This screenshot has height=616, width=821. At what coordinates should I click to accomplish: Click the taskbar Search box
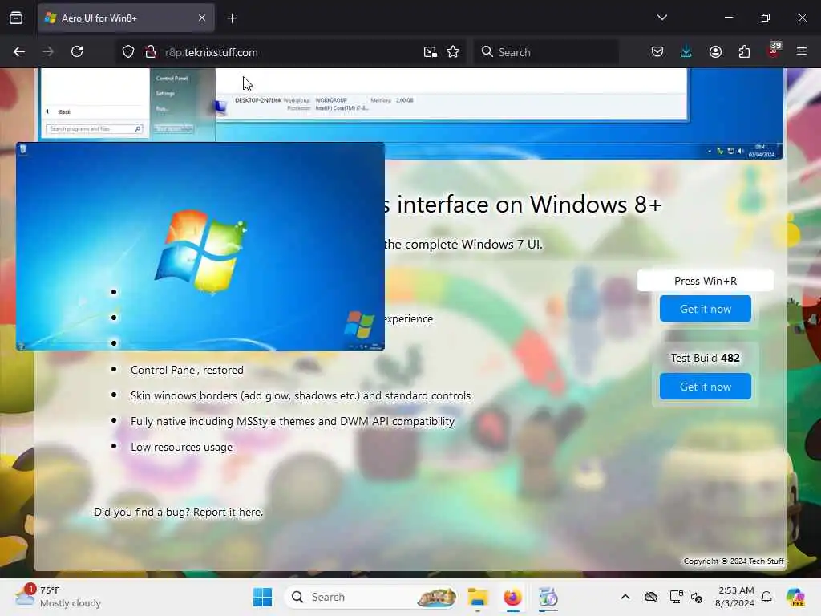(x=370, y=597)
